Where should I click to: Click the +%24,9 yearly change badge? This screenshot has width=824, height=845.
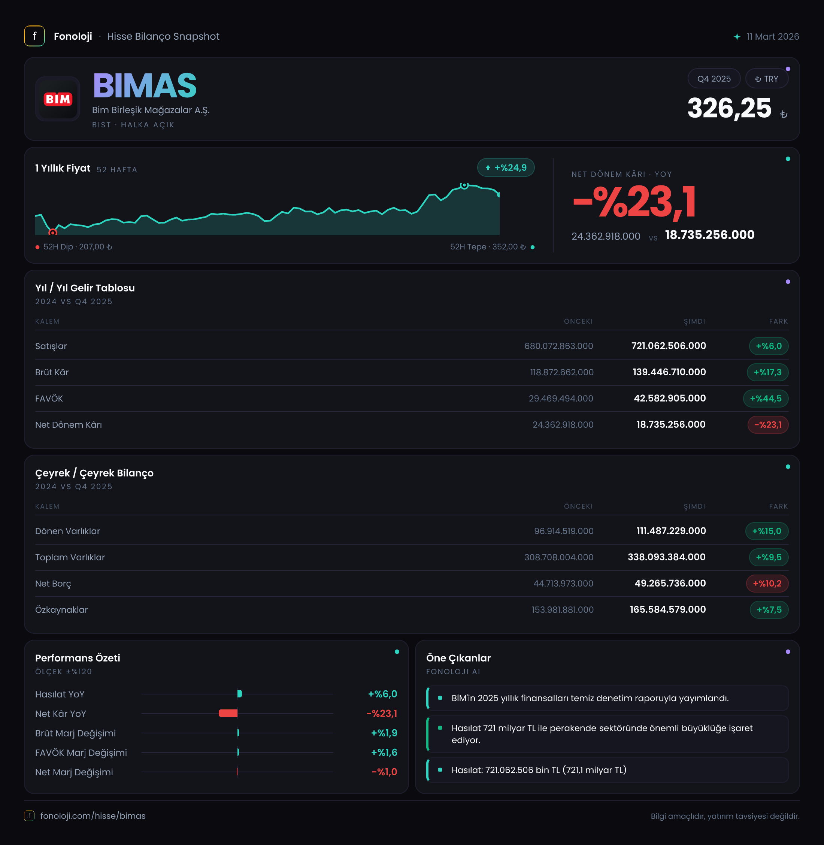(x=506, y=167)
